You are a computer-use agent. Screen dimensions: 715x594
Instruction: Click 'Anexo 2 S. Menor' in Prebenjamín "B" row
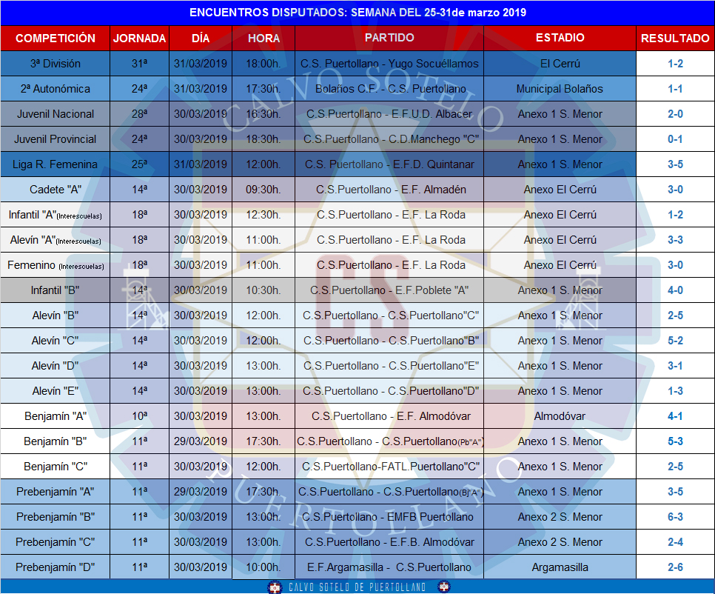tap(560, 517)
